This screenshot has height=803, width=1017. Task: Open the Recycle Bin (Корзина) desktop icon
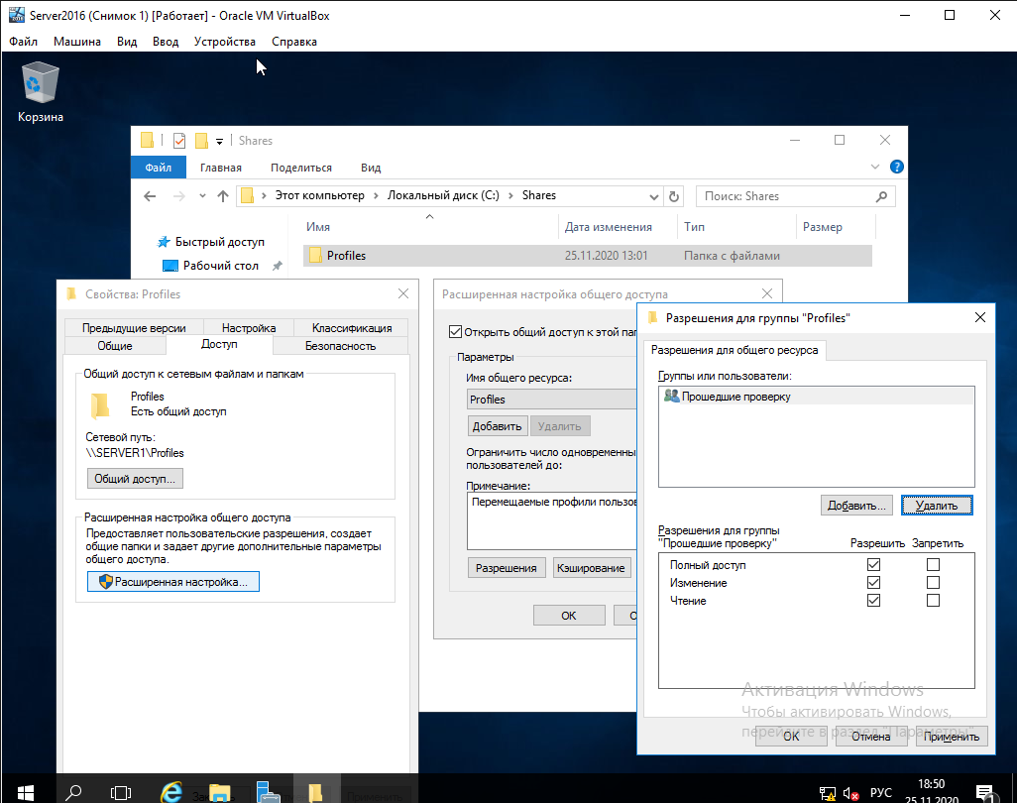(x=40, y=91)
